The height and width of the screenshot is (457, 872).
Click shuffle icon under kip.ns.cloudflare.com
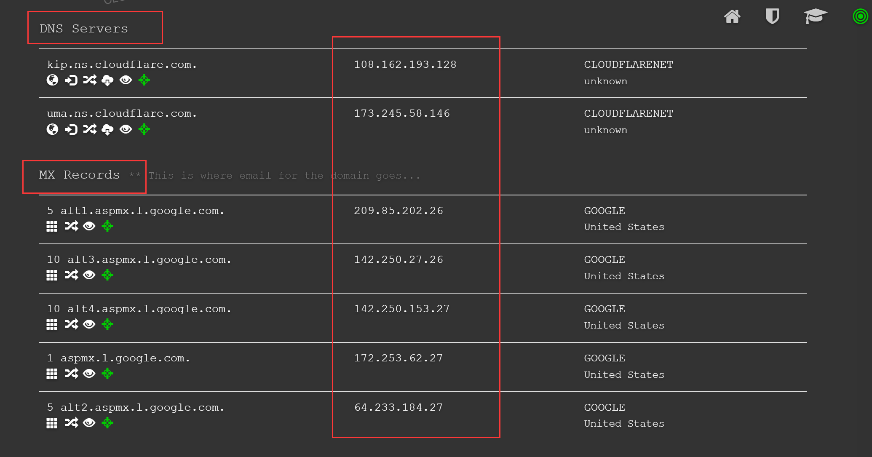(89, 80)
